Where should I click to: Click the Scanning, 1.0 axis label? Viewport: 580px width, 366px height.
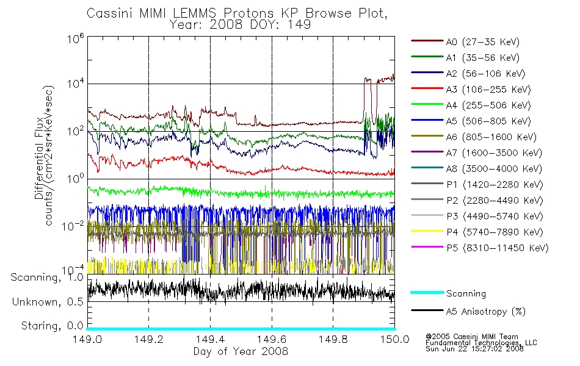coord(47,278)
